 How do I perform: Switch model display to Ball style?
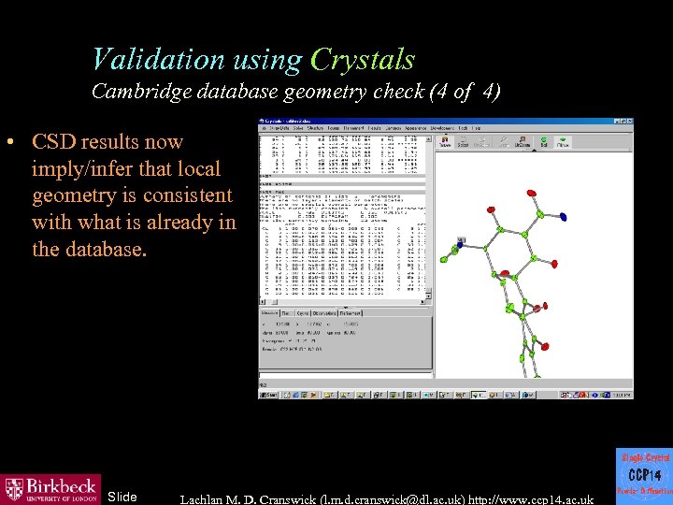[x=544, y=142]
